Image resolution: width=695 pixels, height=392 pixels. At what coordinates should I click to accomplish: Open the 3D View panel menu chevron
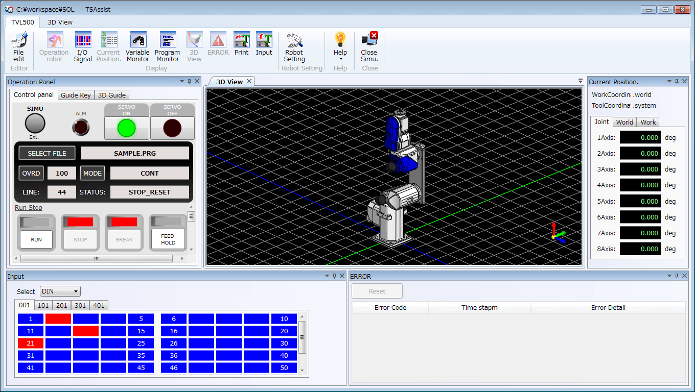pos(580,81)
